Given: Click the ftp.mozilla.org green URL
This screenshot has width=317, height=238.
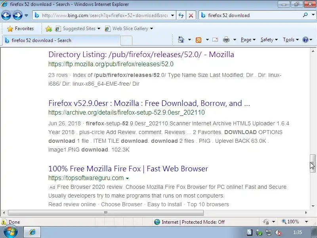Looking at the screenshot, I should point(111,64).
